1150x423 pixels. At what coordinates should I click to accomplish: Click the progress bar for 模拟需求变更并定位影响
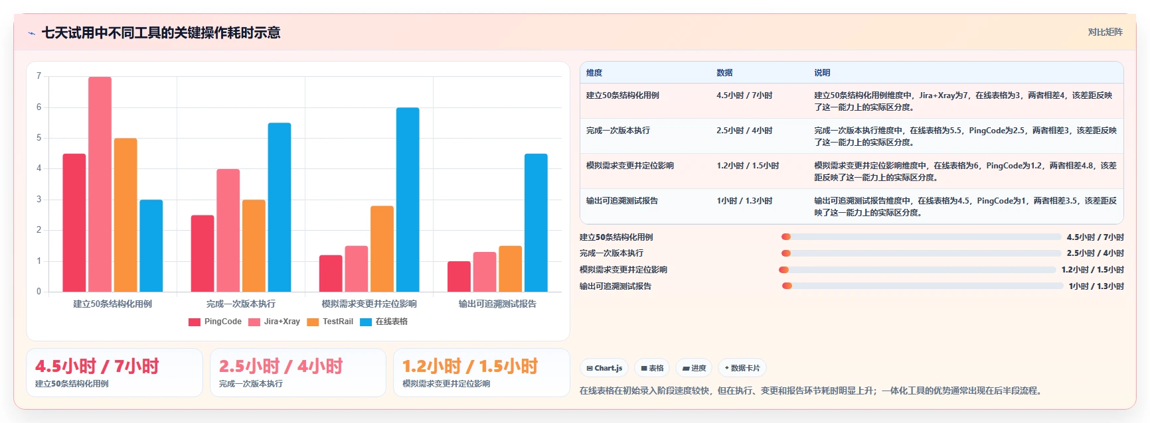click(x=917, y=270)
